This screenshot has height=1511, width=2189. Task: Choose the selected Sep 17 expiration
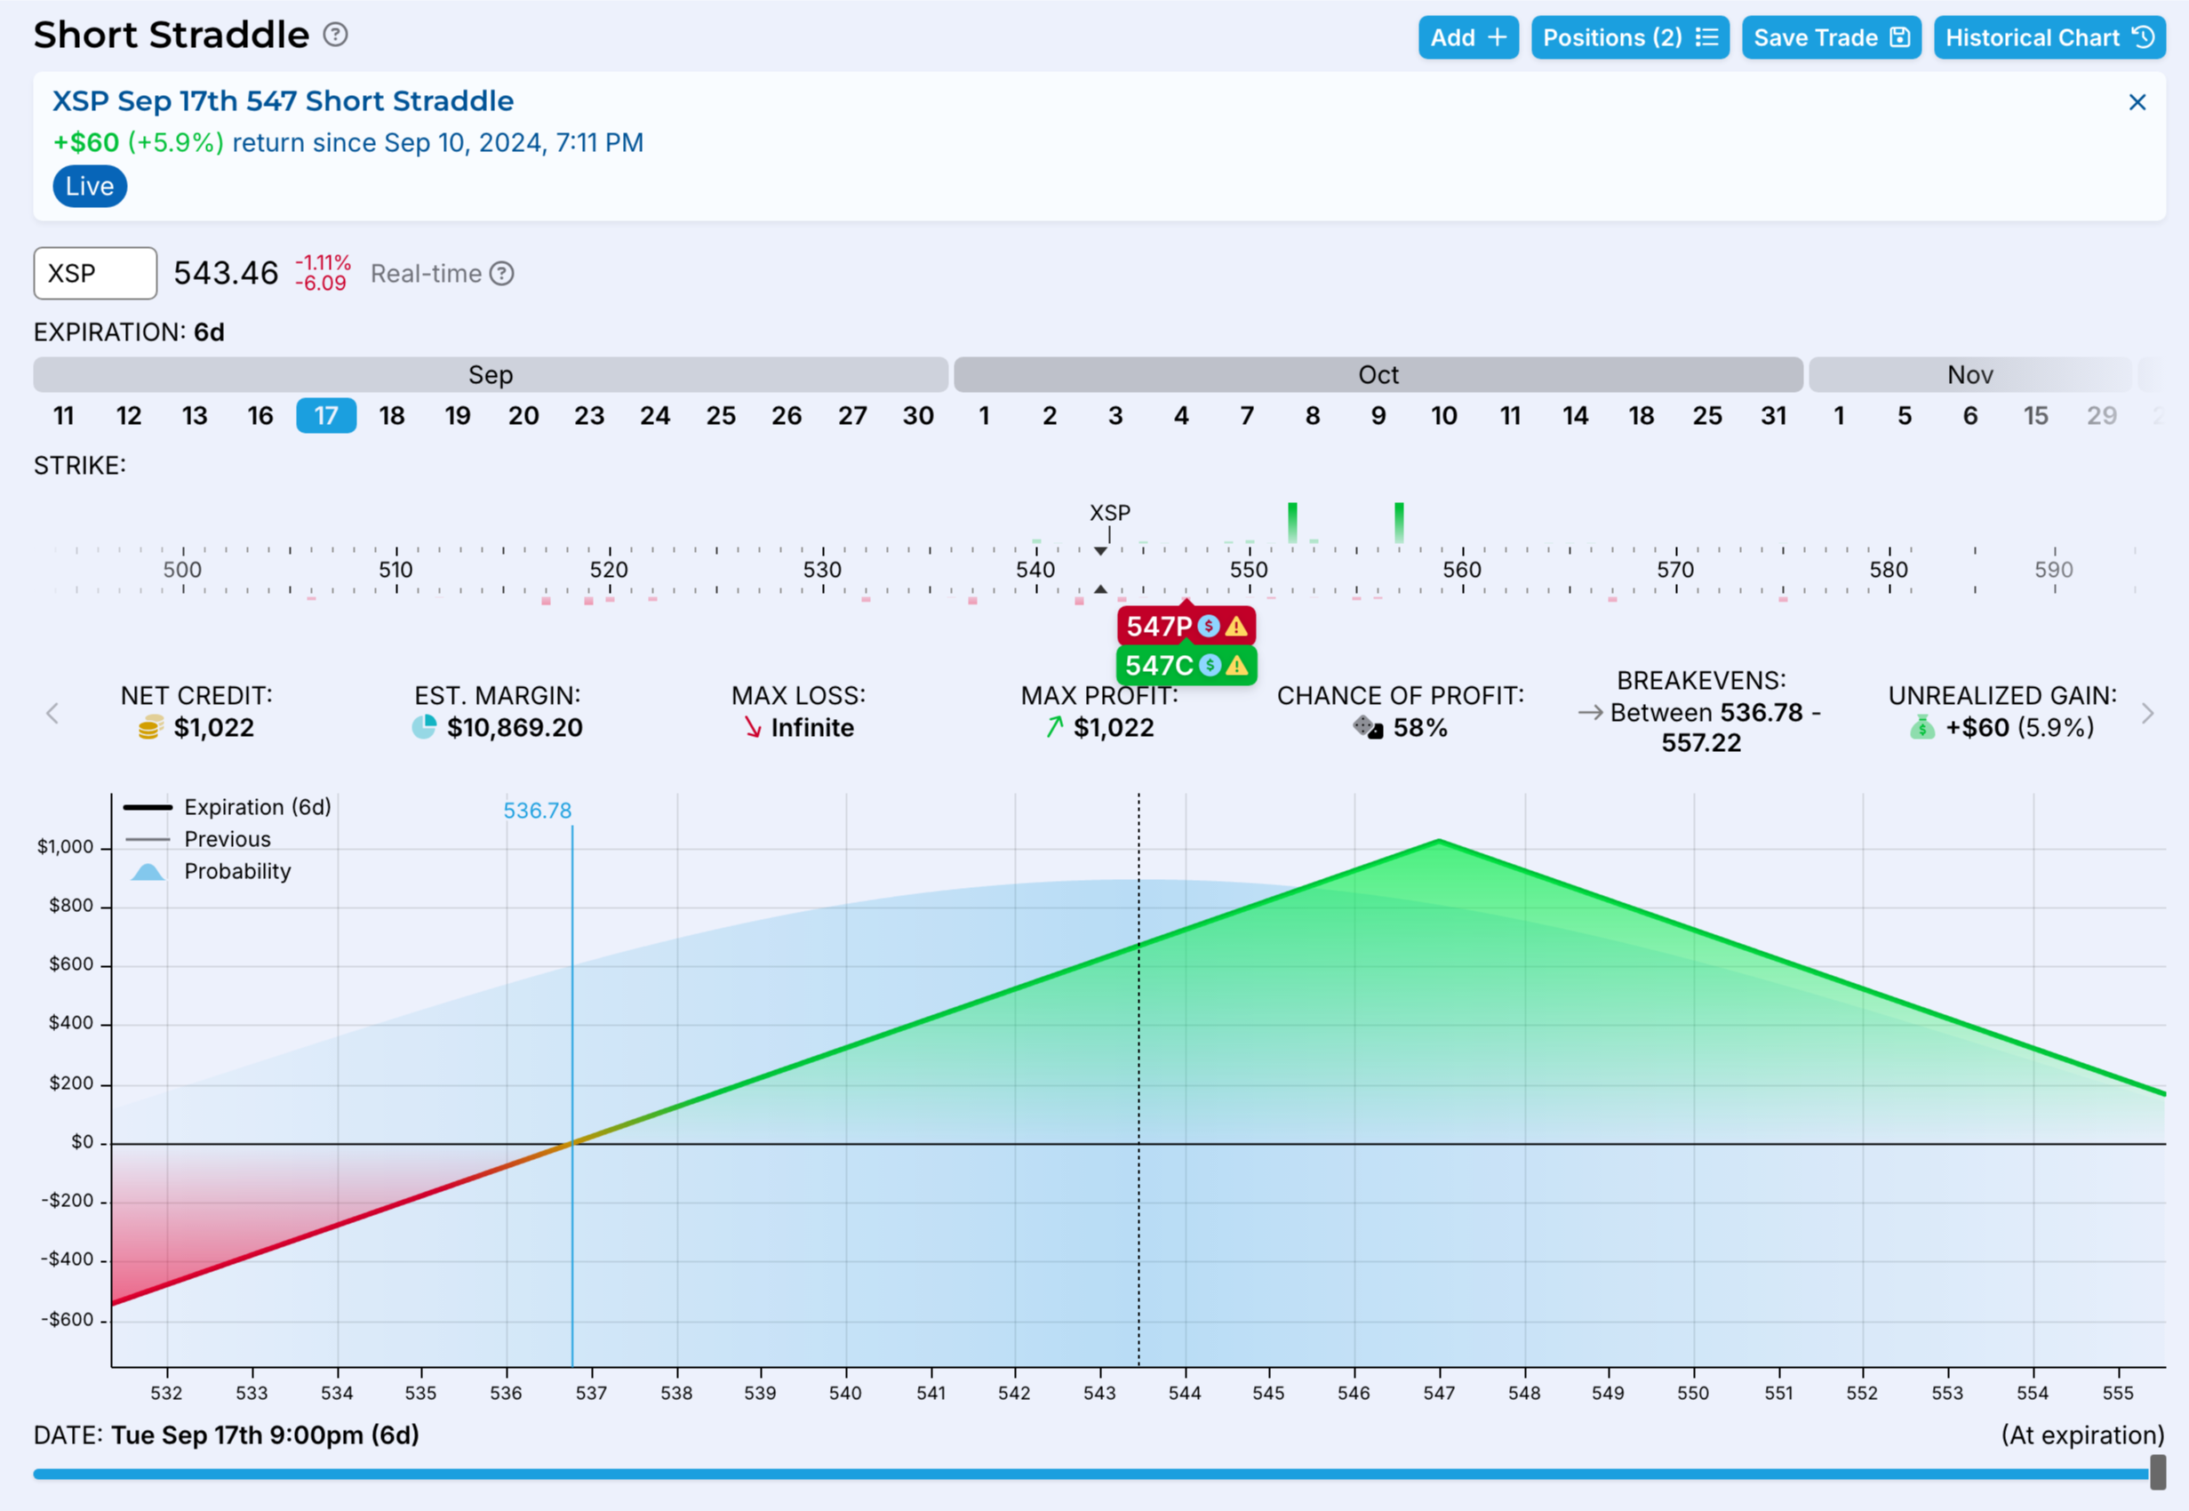pos(326,416)
